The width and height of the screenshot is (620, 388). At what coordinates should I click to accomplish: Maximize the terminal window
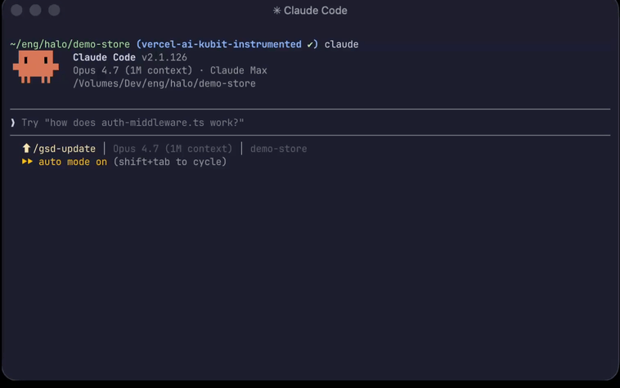pyautogui.click(x=54, y=11)
